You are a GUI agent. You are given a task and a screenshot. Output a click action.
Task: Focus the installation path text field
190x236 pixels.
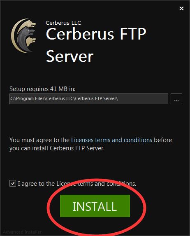[89, 99]
